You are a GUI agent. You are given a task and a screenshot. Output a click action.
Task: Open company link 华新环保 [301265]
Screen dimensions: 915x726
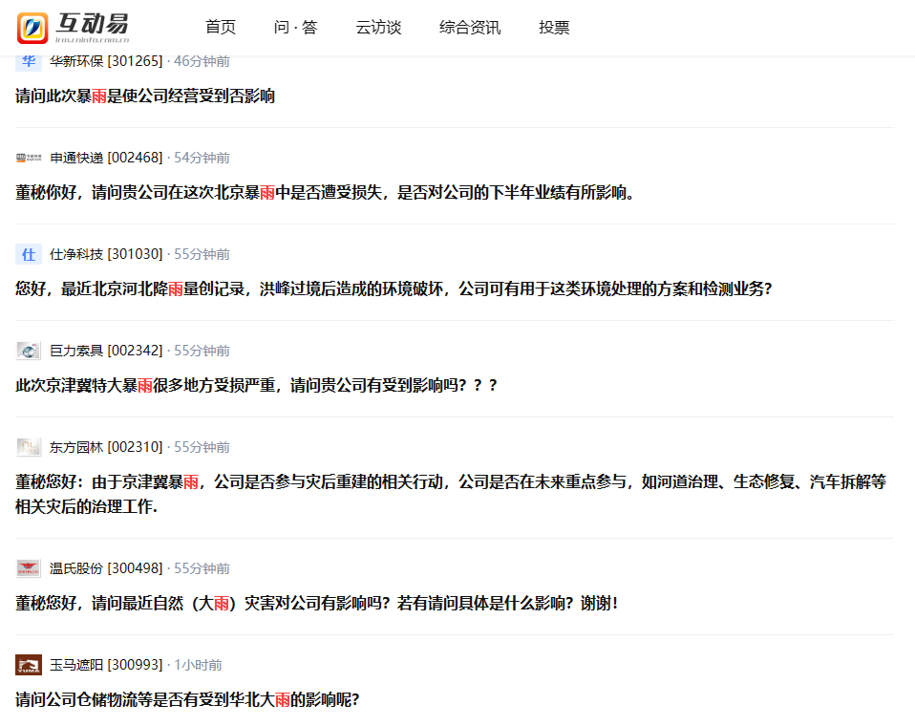pos(106,61)
